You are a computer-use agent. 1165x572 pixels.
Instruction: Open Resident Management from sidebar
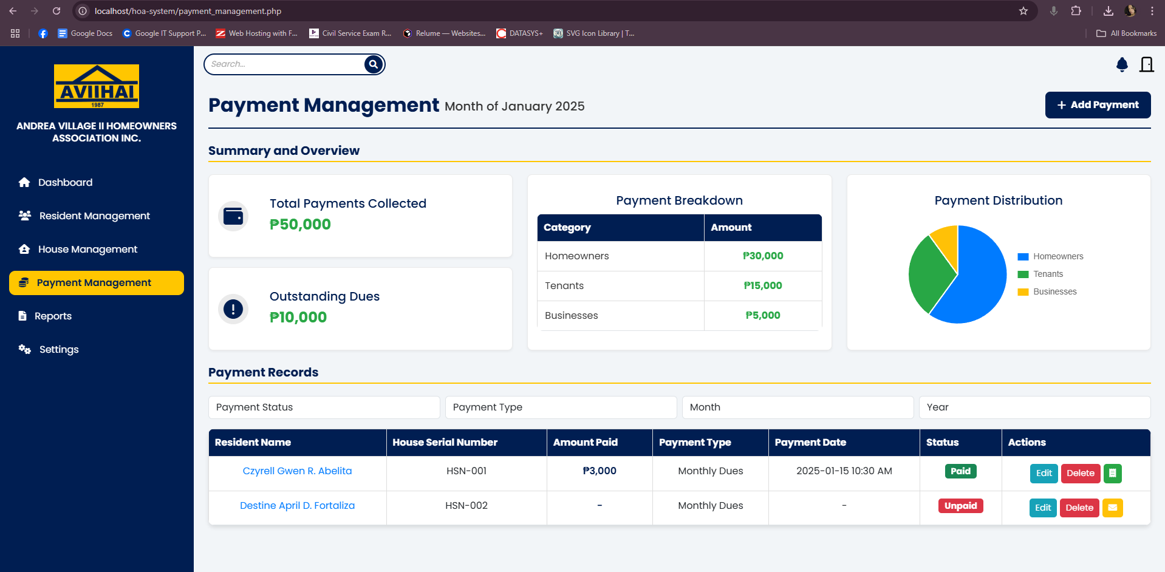coord(94,216)
